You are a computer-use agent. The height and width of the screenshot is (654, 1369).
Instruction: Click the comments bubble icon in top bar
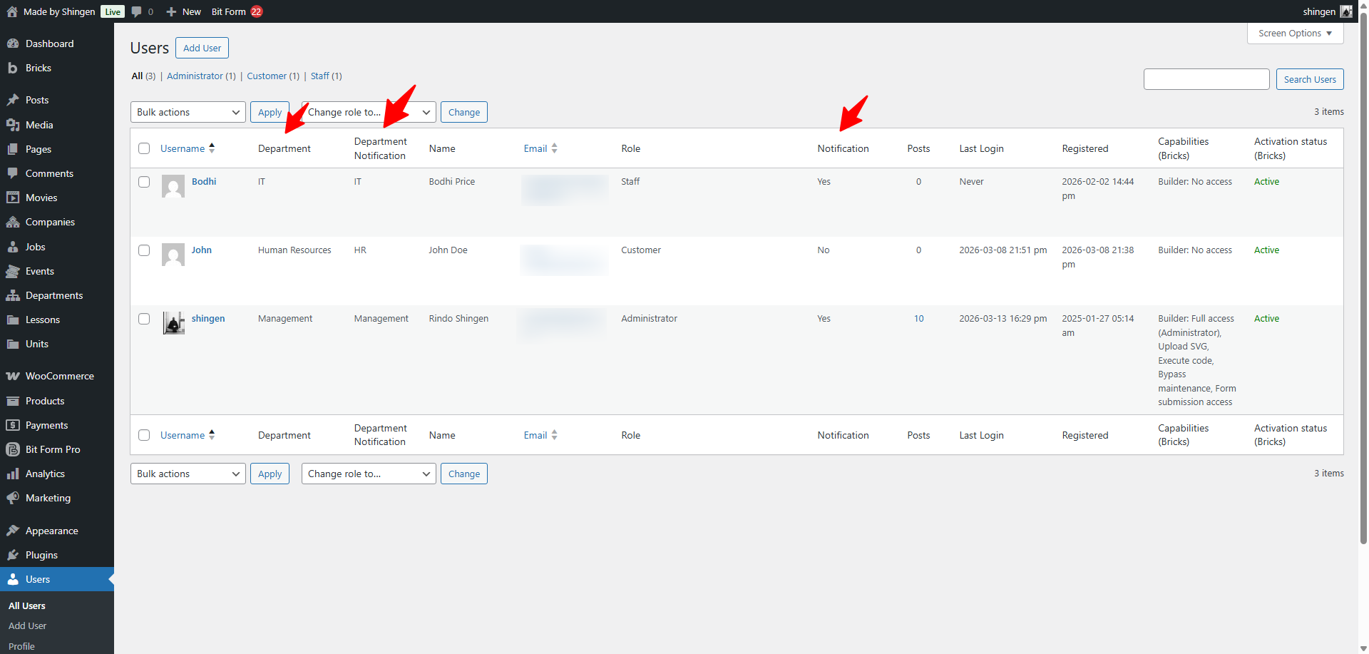(x=137, y=11)
